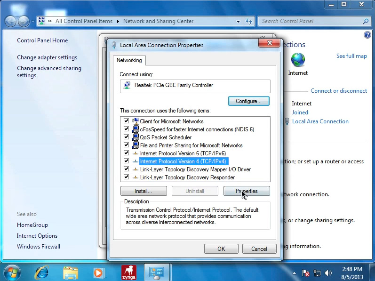
Task: Toggle Client for Microsoft Networks checkbox
Action: click(x=126, y=121)
